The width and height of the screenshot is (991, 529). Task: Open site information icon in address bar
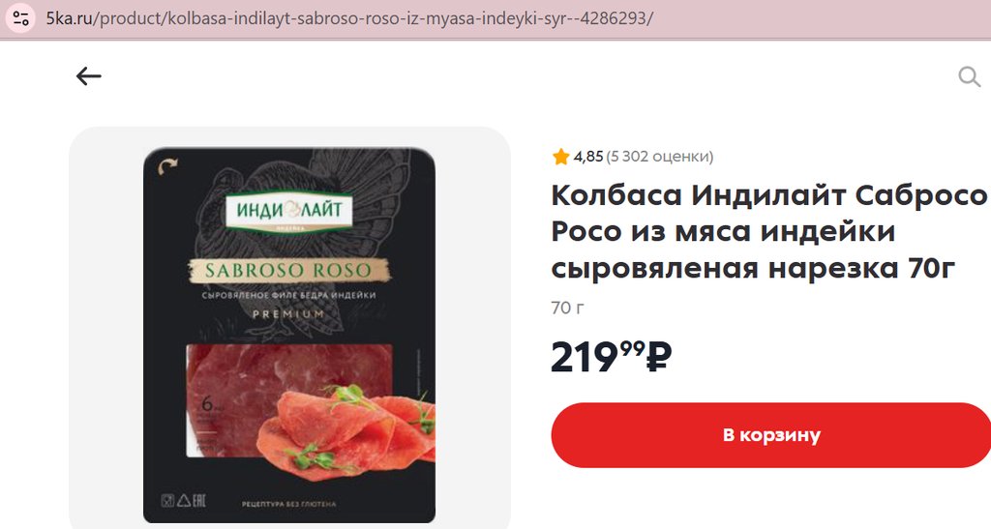[x=20, y=17]
